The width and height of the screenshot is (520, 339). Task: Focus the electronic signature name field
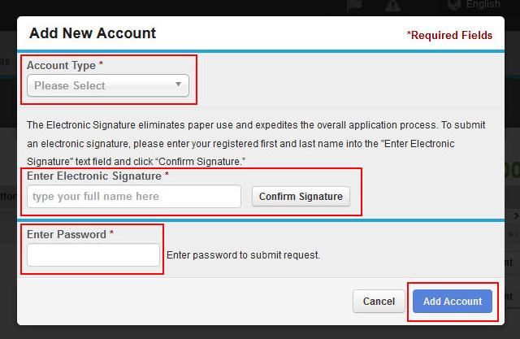coord(134,197)
